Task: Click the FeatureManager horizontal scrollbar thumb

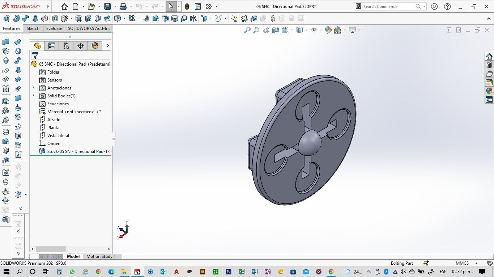Action: pyautogui.click(x=51, y=249)
